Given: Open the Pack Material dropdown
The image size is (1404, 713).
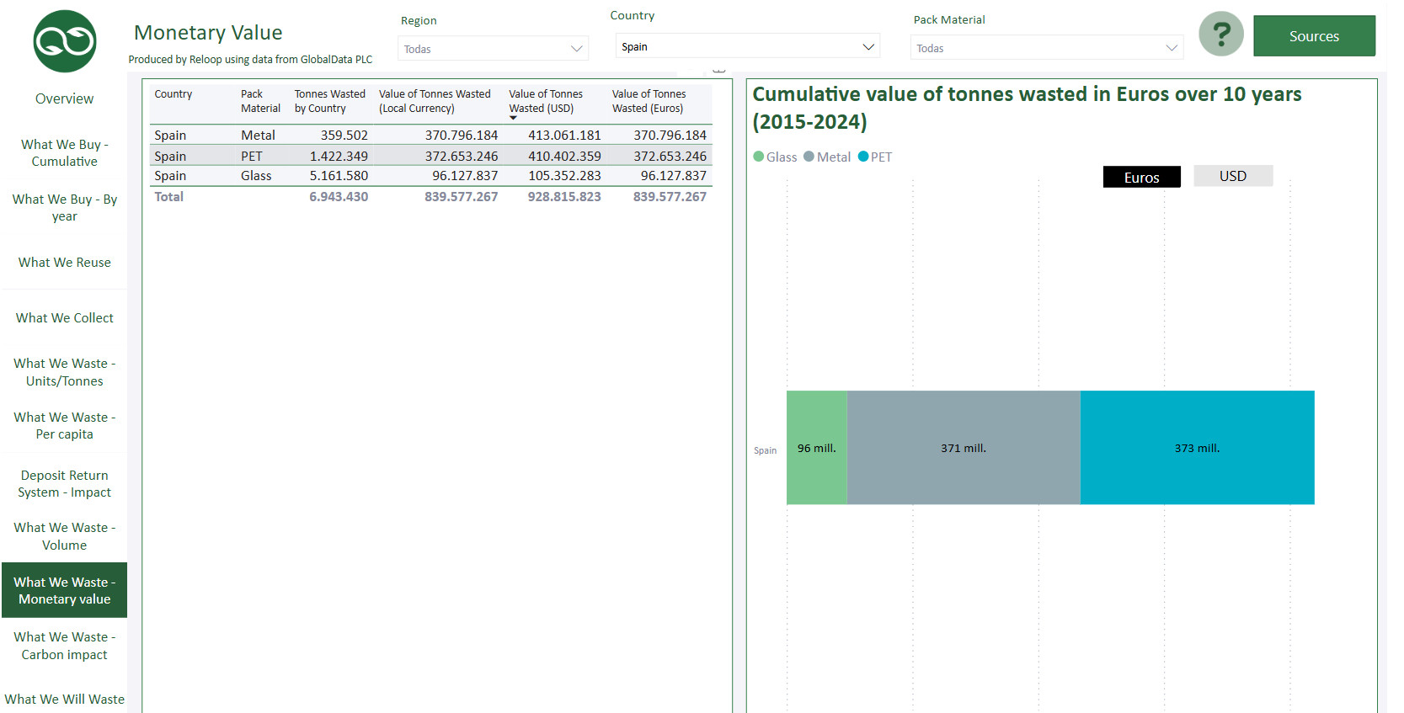Looking at the screenshot, I should click(x=1047, y=48).
